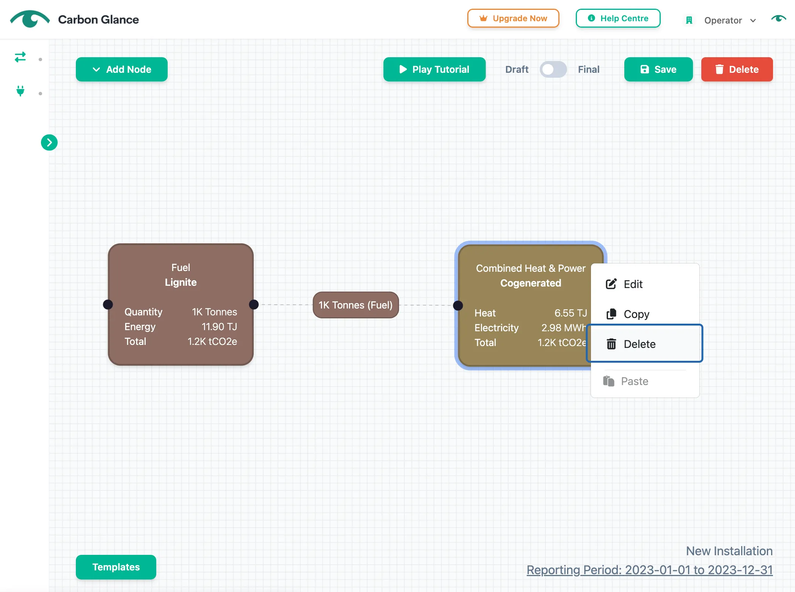795x592 pixels.
Task: Choose Copy in the context menu
Action: pyautogui.click(x=645, y=314)
